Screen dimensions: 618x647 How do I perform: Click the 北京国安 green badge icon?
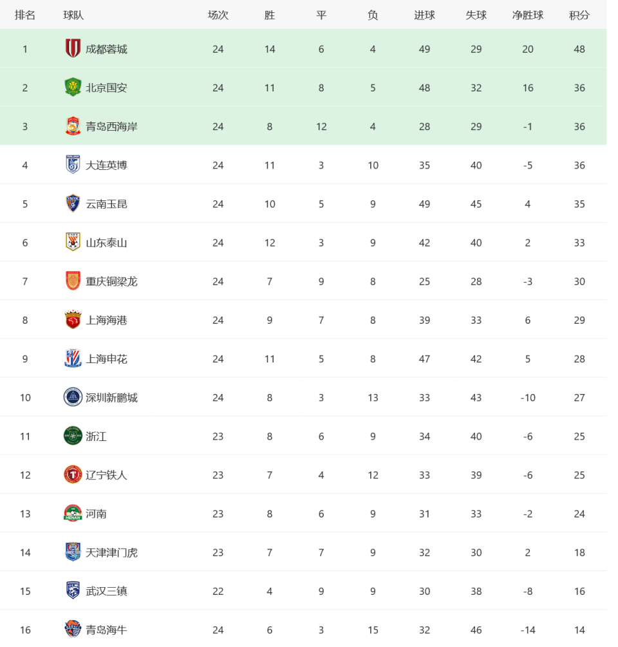[73, 87]
